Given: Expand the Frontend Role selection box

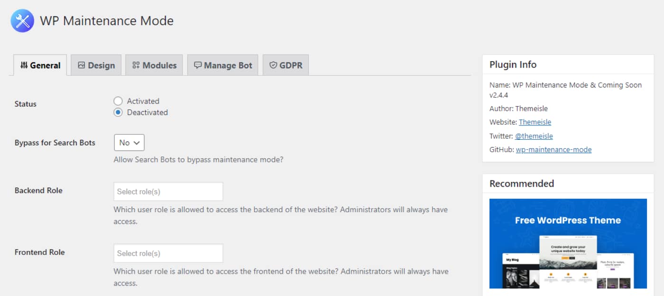Looking at the screenshot, I should click(168, 253).
